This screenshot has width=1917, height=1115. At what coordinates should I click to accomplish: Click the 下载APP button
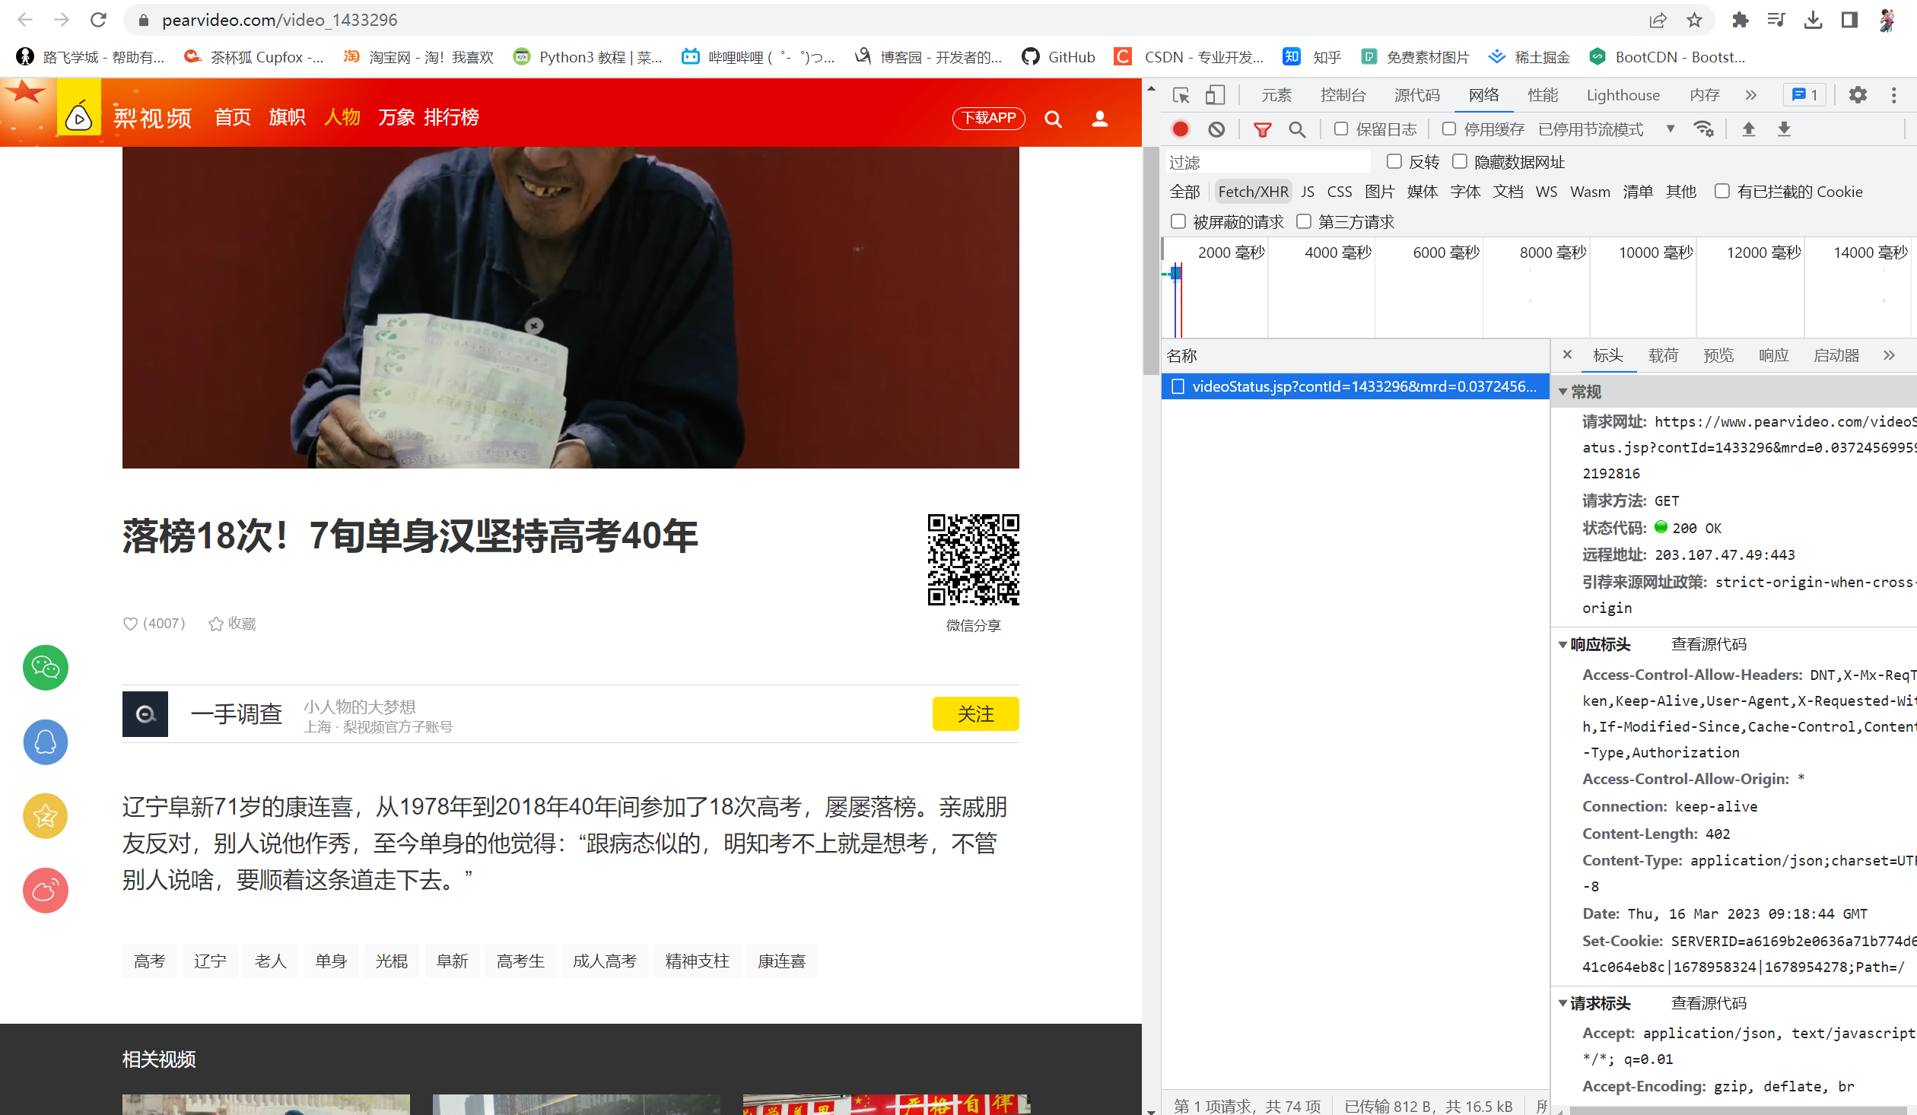pos(989,118)
